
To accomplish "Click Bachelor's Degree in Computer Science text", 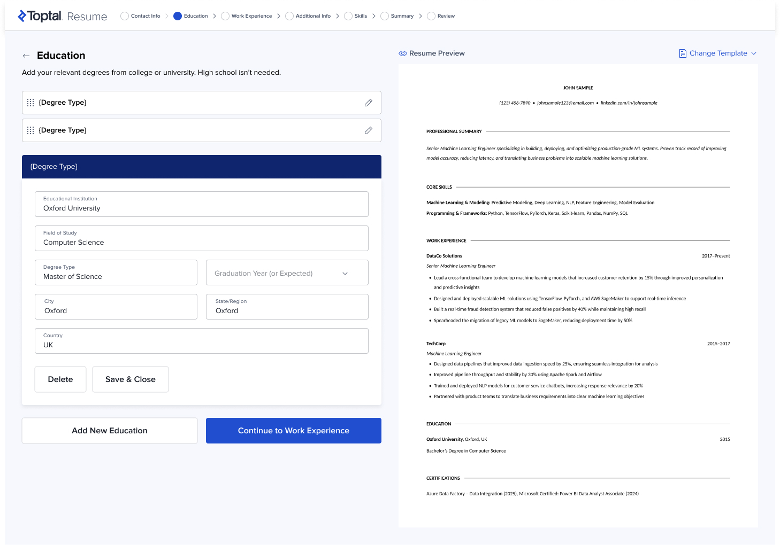I will 466,451.
